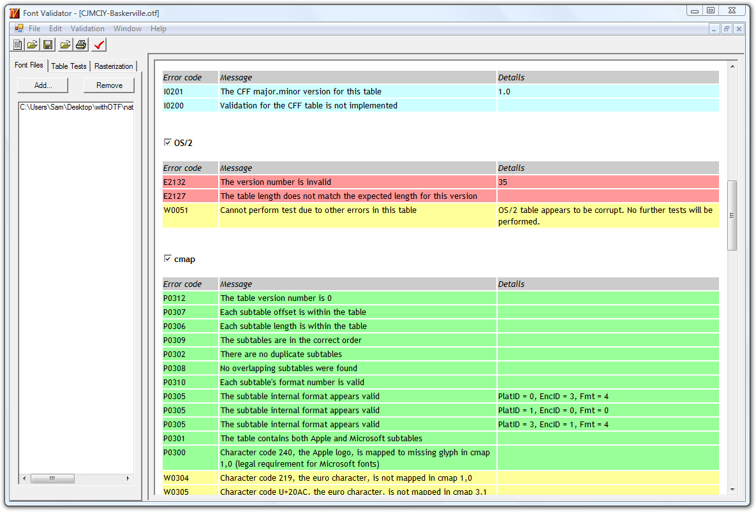Toggle the OS/2 table checkbox
756x512 pixels.
[168, 142]
